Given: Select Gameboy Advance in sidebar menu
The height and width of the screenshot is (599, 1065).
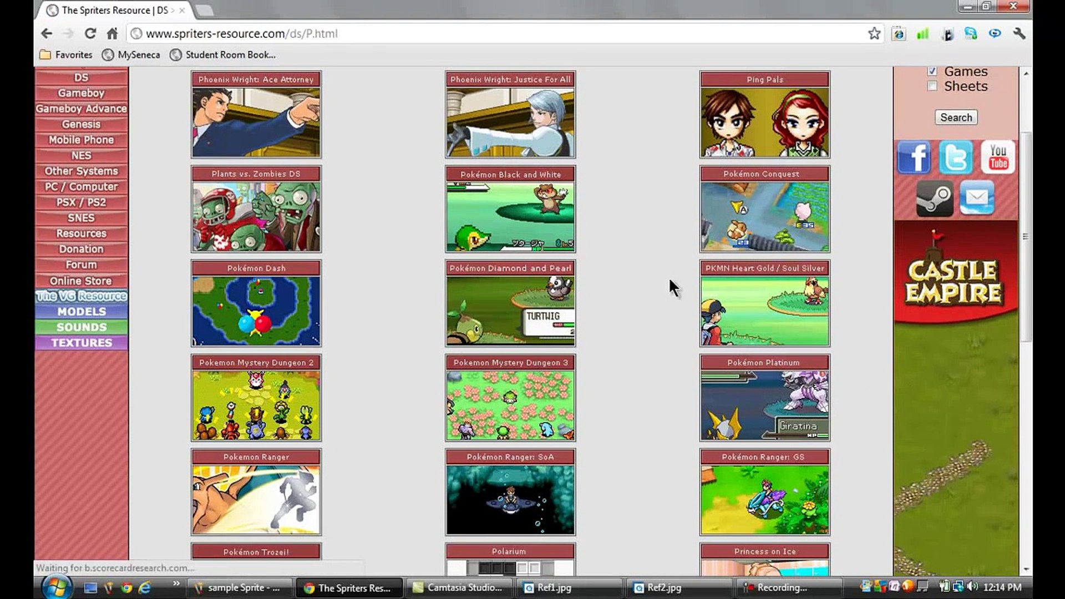Looking at the screenshot, I should point(82,109).
